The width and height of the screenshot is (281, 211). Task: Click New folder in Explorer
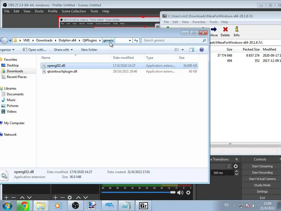(x=89, y=50)
